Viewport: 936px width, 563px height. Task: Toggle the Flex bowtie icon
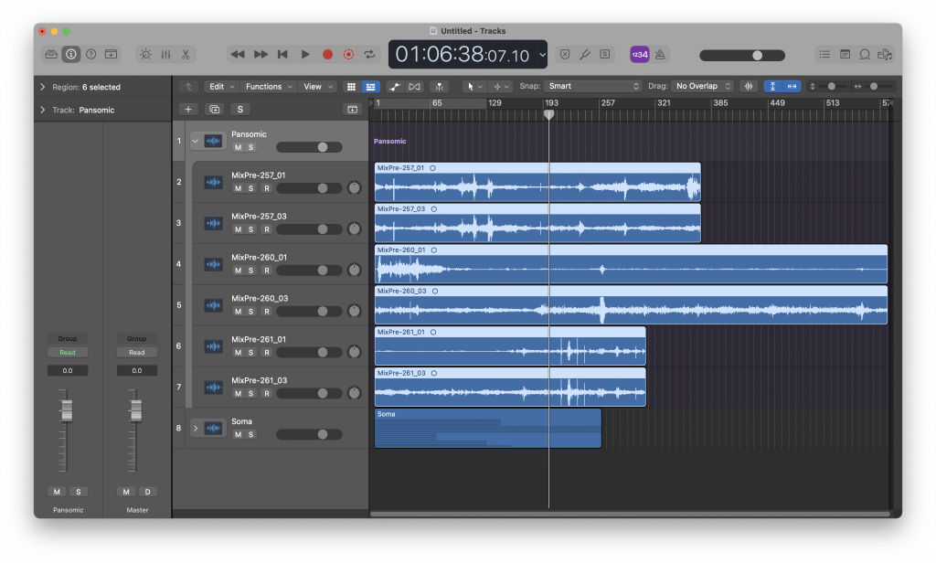pyautogui.click(x=414, y=87)
